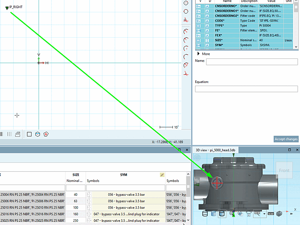Screen dimensions: 300x225
Task: Select the 3D view - pi_5000_head.3db tab
Action: [x=216, y=150]
